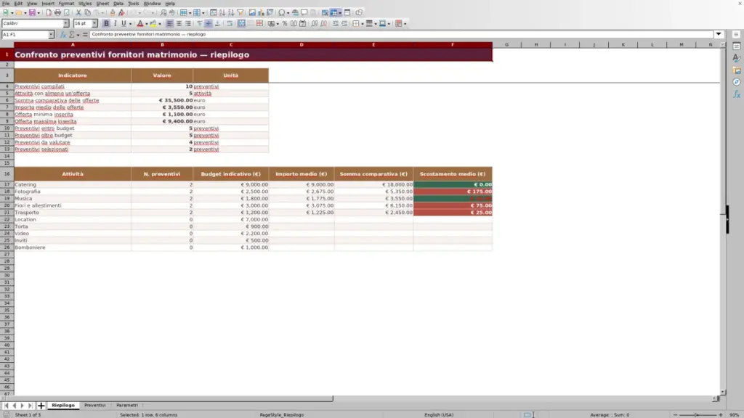Toggle Italic formatting
The image size is (744, 418).
[x=116, y=24]
